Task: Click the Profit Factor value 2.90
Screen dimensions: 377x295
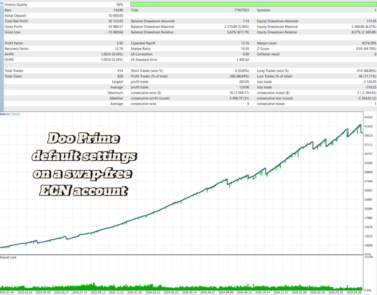Action: click(x=120, y=43)
